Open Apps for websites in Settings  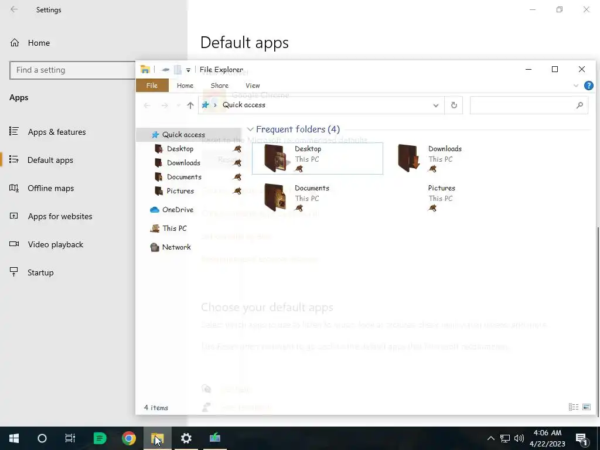click(x=50, y=216)
